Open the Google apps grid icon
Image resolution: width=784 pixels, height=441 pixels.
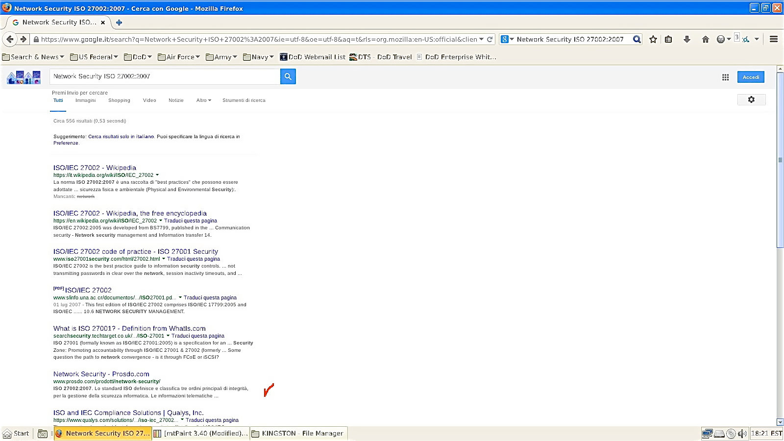click(x=726, y=77)
